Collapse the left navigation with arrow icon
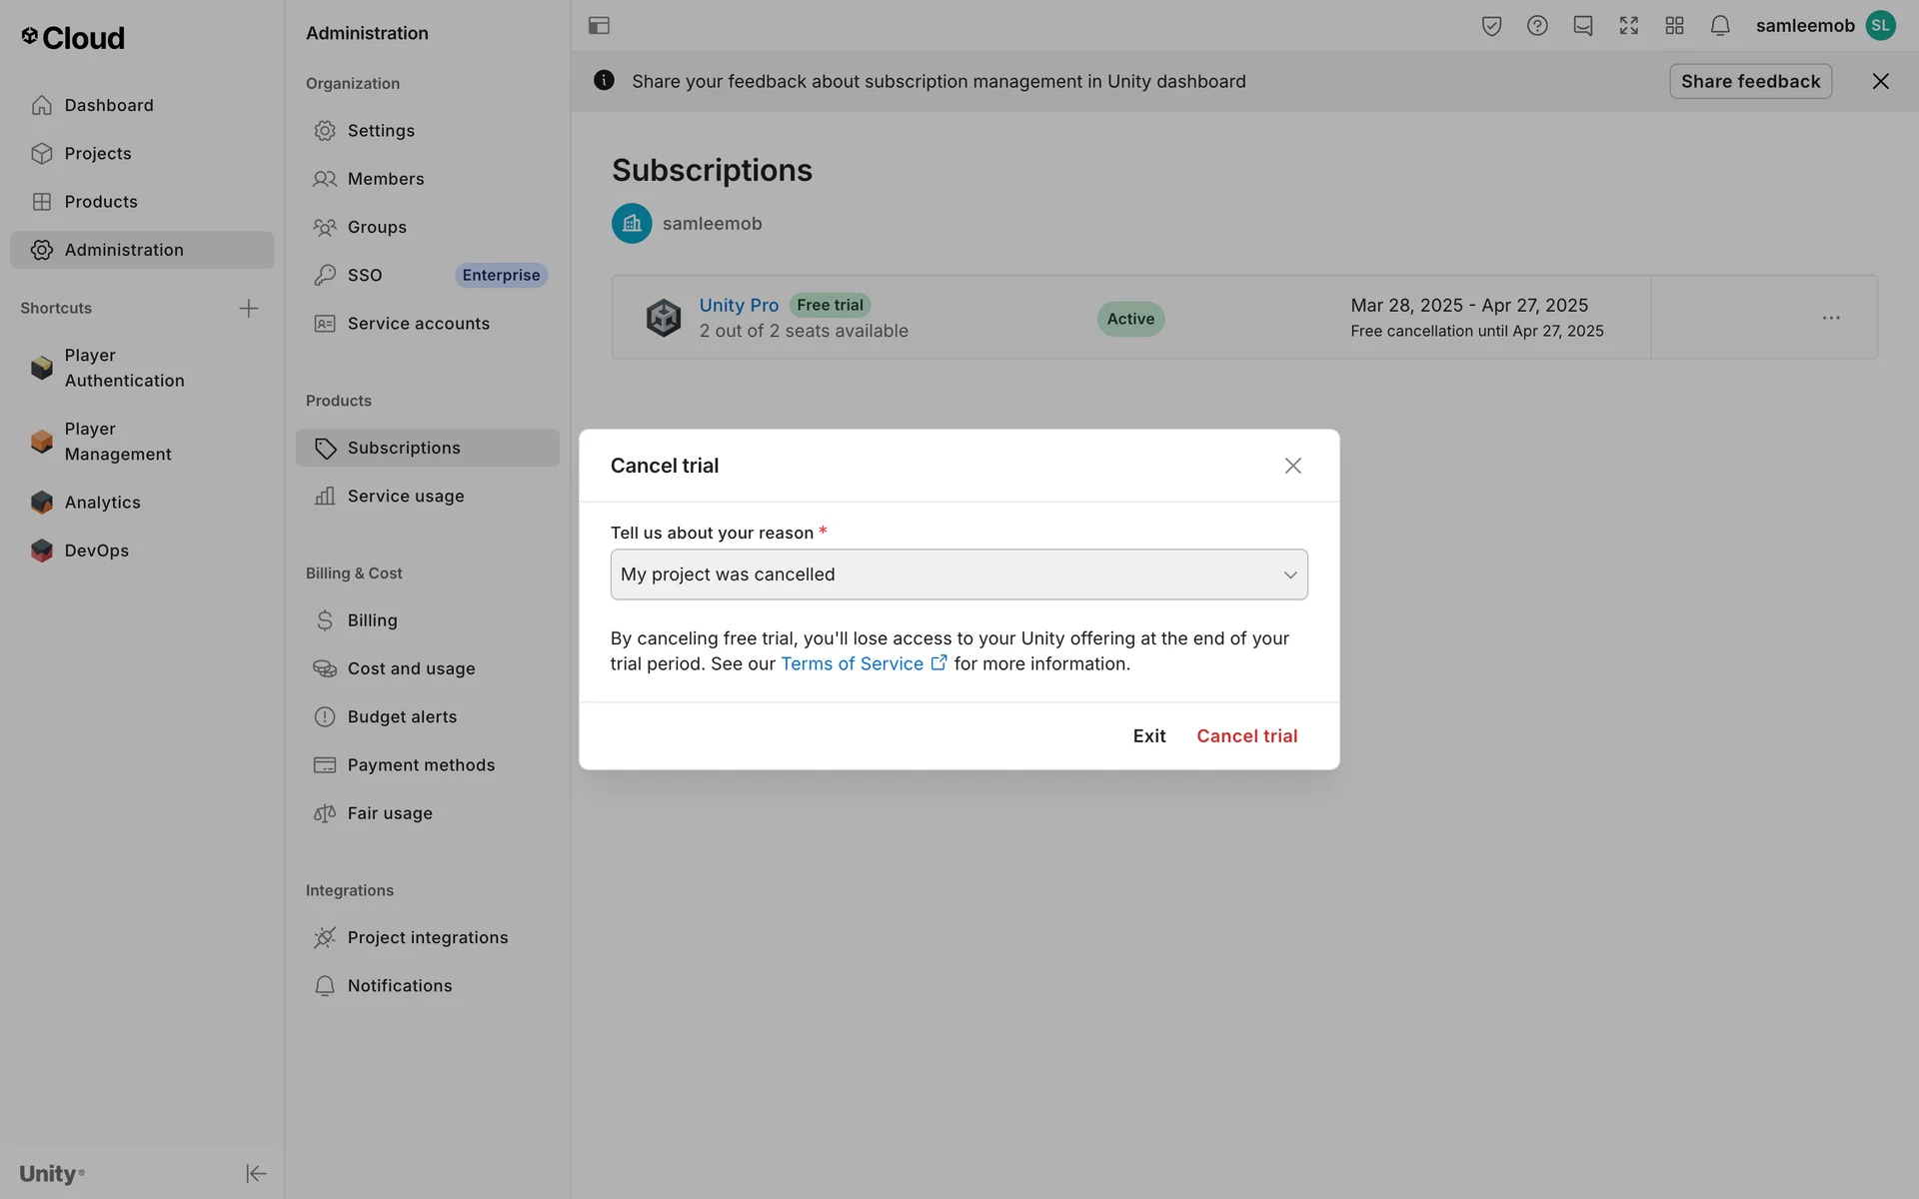 (x=256, y=1173)
